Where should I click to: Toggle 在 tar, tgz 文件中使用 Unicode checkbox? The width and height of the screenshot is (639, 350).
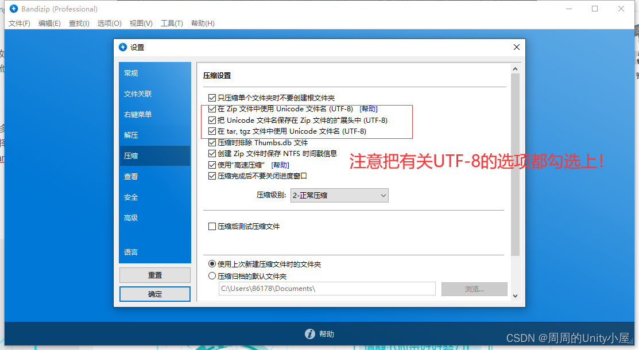(212, 131)
